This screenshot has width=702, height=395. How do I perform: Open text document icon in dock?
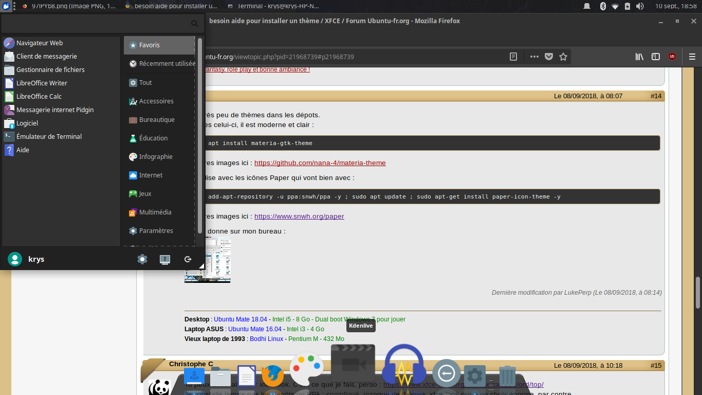(x=247, y=376)
